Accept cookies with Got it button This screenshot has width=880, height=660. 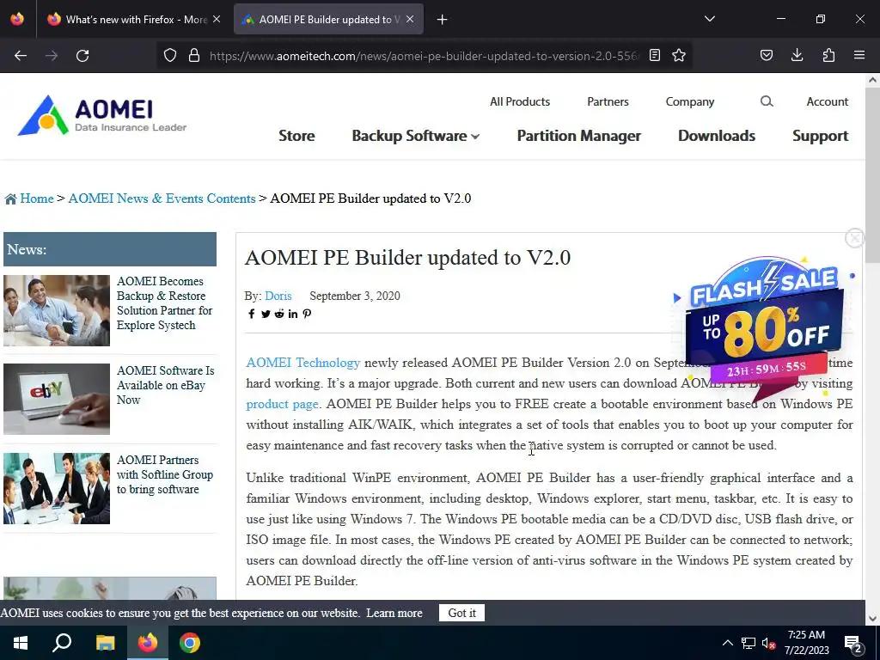(x=461, y=613)
